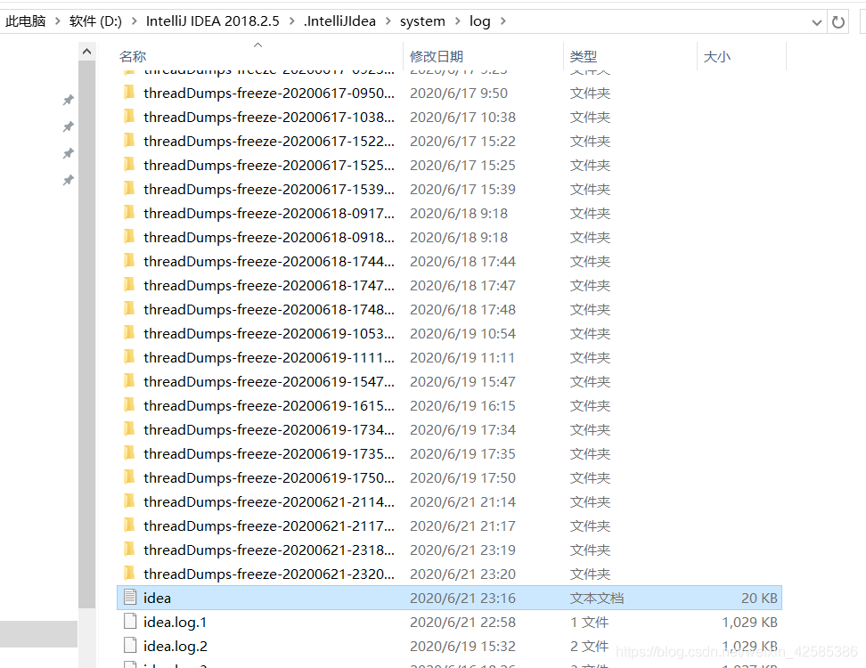Click date '2020/6/18 17:44' cell
Viewport: 866px width, 668px height.
[462, 261]
